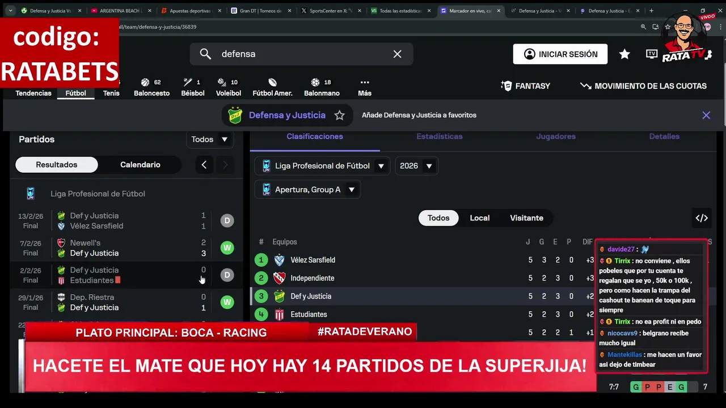Open the 2/2/26 match against Estudiantes
The image size is (726, 408).
click(126, 275)
